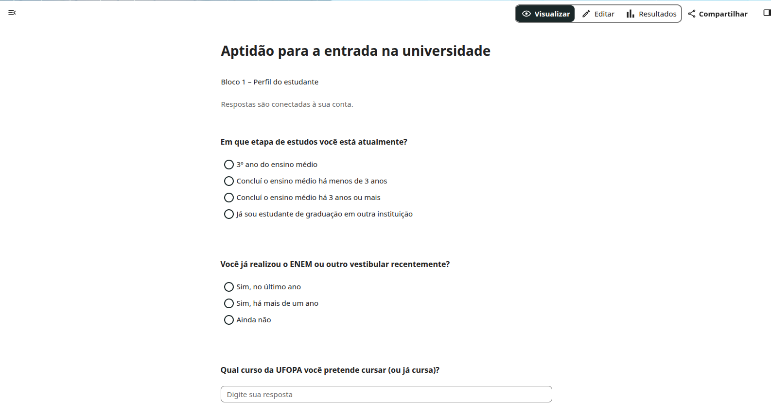Click the pencil Editar icon
Image resolution: width=771 pixels, height=416 pixels.
(586, 14)
